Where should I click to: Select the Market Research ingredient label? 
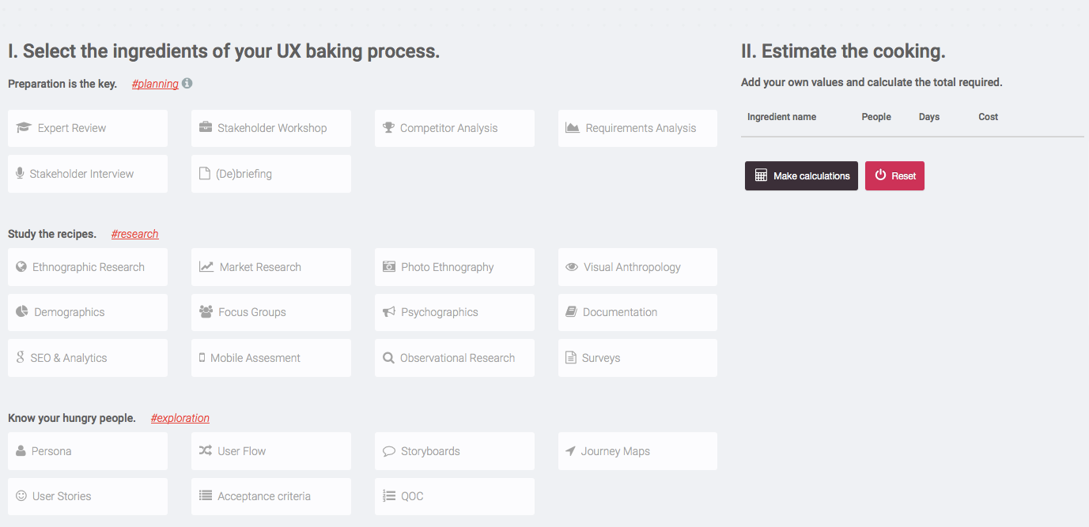tap(260, 267)
